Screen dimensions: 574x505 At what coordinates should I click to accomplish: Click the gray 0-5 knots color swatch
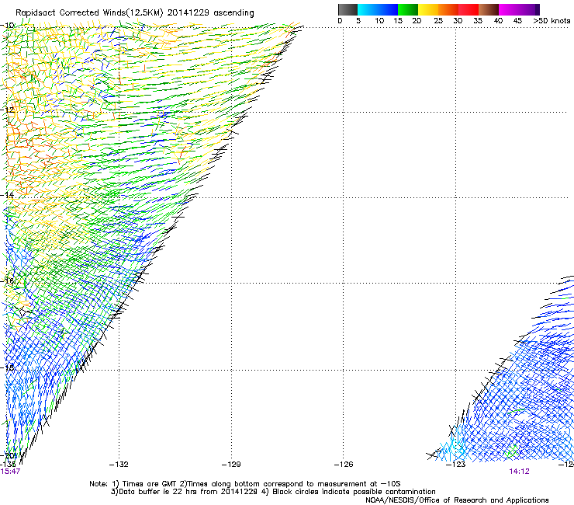(348, 9)
